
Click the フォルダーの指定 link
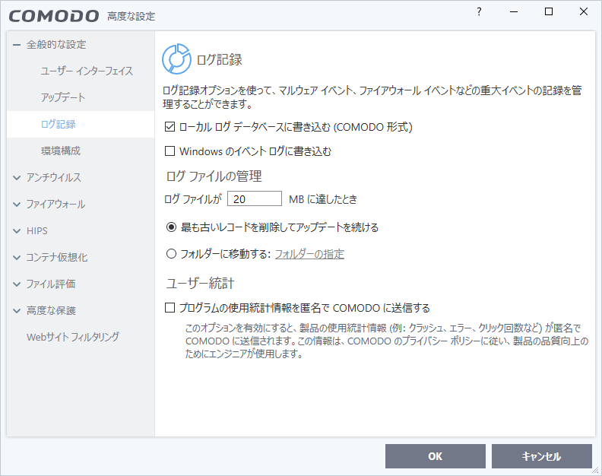click(309, 254)
